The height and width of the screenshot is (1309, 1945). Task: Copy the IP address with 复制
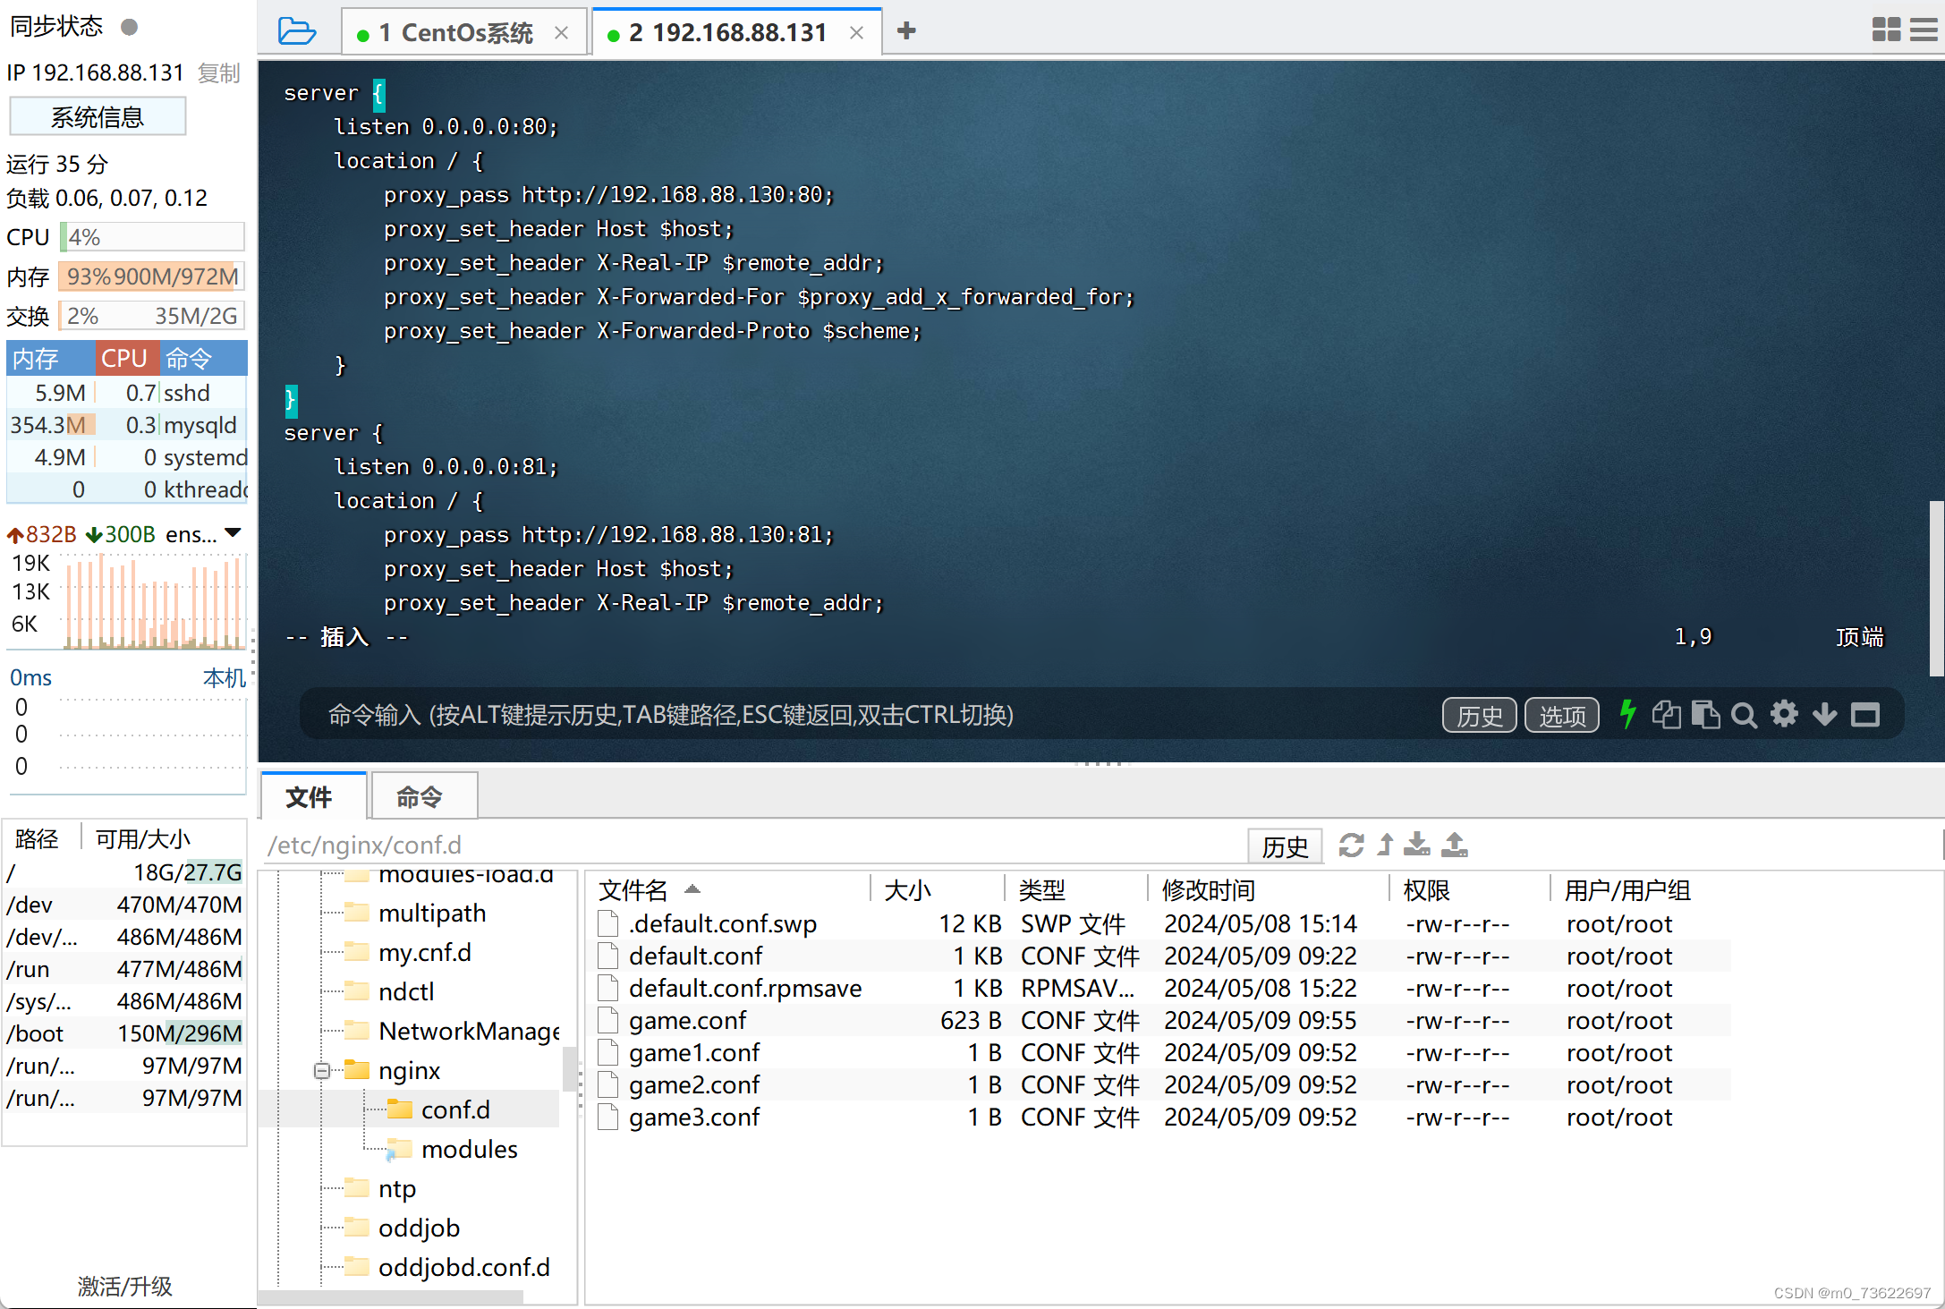coord(219,72)
